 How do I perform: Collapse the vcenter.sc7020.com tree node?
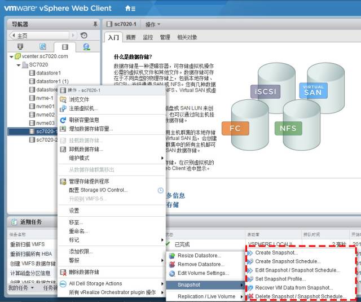(11, 56)
